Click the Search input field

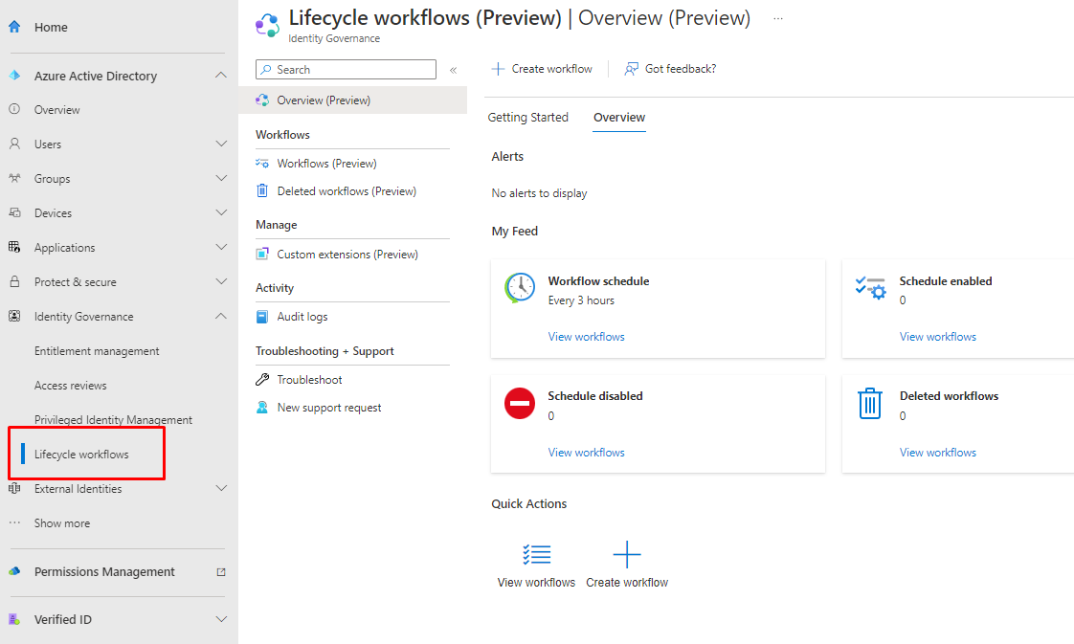pos(351,70)
